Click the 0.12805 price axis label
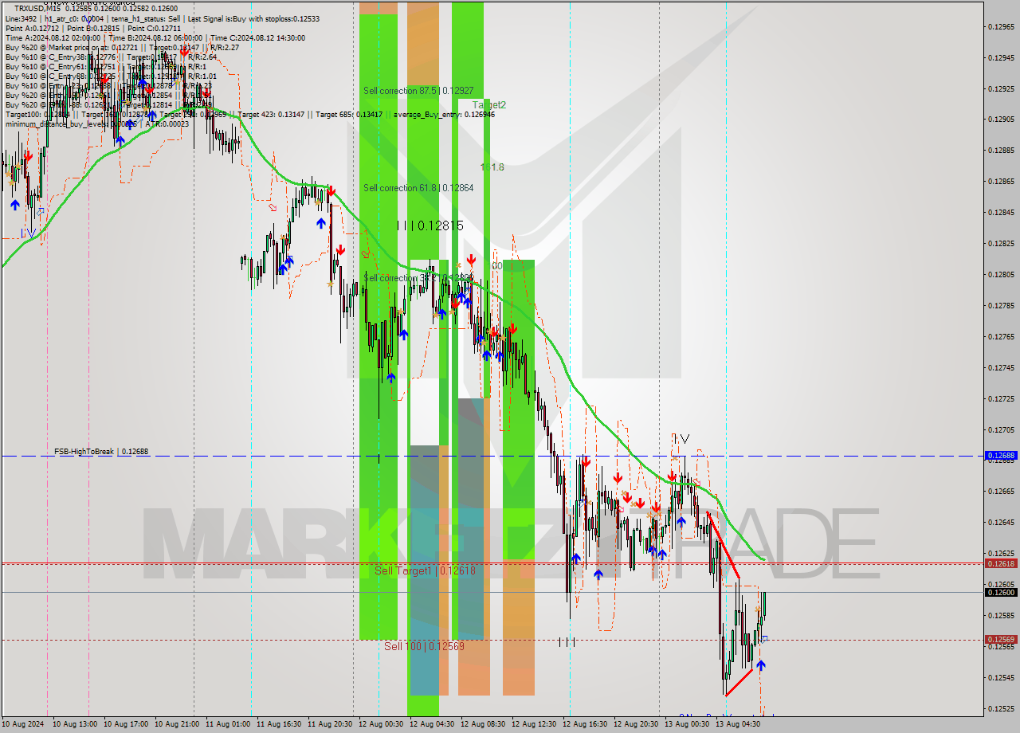 click(1001, 275)
